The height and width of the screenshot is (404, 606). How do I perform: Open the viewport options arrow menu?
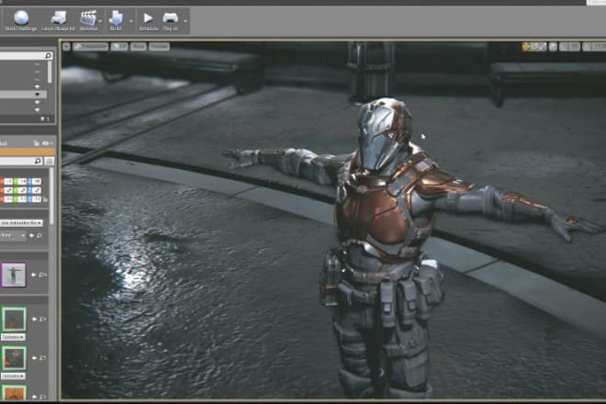coord(66,47)
